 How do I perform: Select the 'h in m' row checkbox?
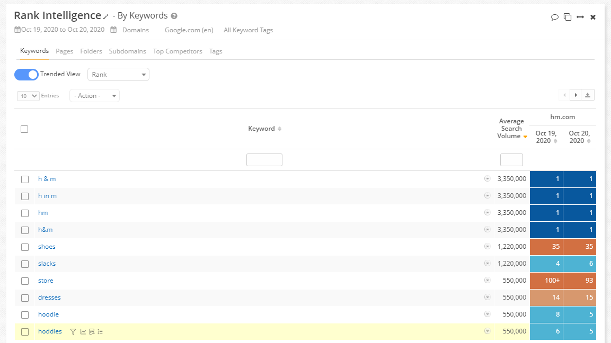tap(25, 196)
